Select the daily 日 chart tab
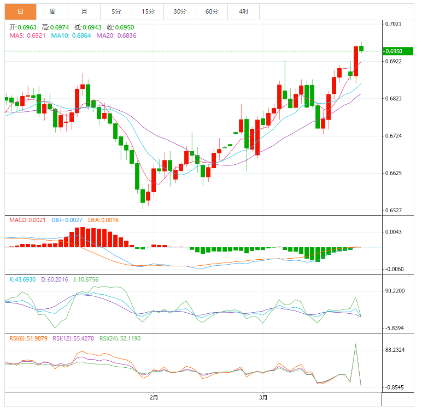 20,11
